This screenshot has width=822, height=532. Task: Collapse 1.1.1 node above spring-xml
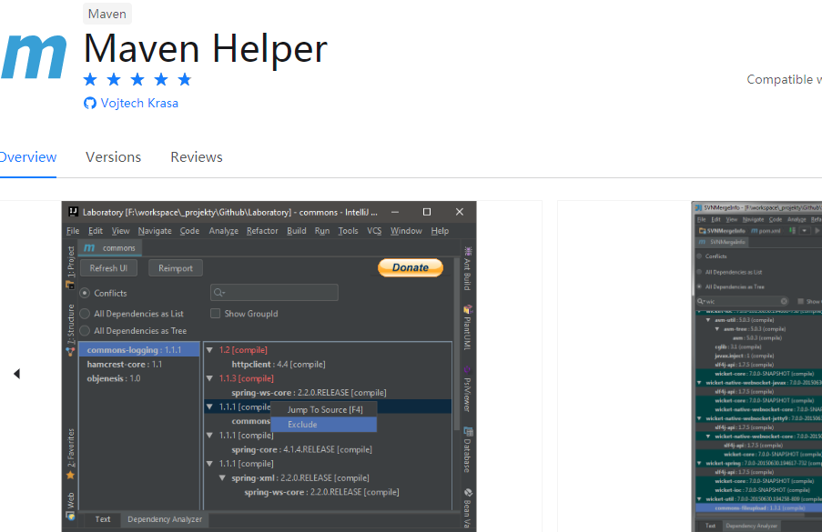209,464
